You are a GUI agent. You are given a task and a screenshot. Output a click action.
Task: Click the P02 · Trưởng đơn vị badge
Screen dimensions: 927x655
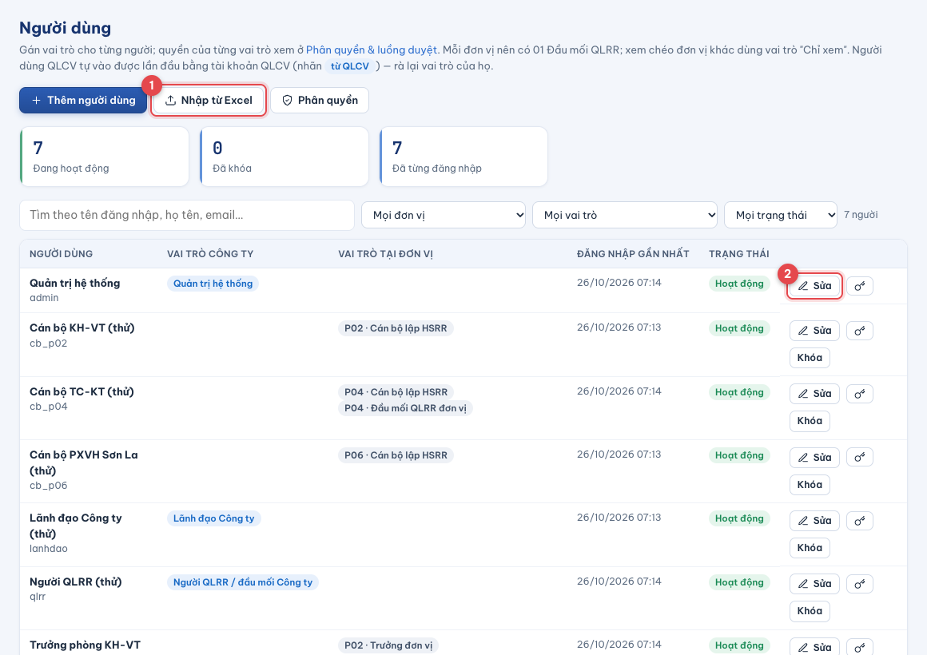pyautogui.click(x=388, y=645)
